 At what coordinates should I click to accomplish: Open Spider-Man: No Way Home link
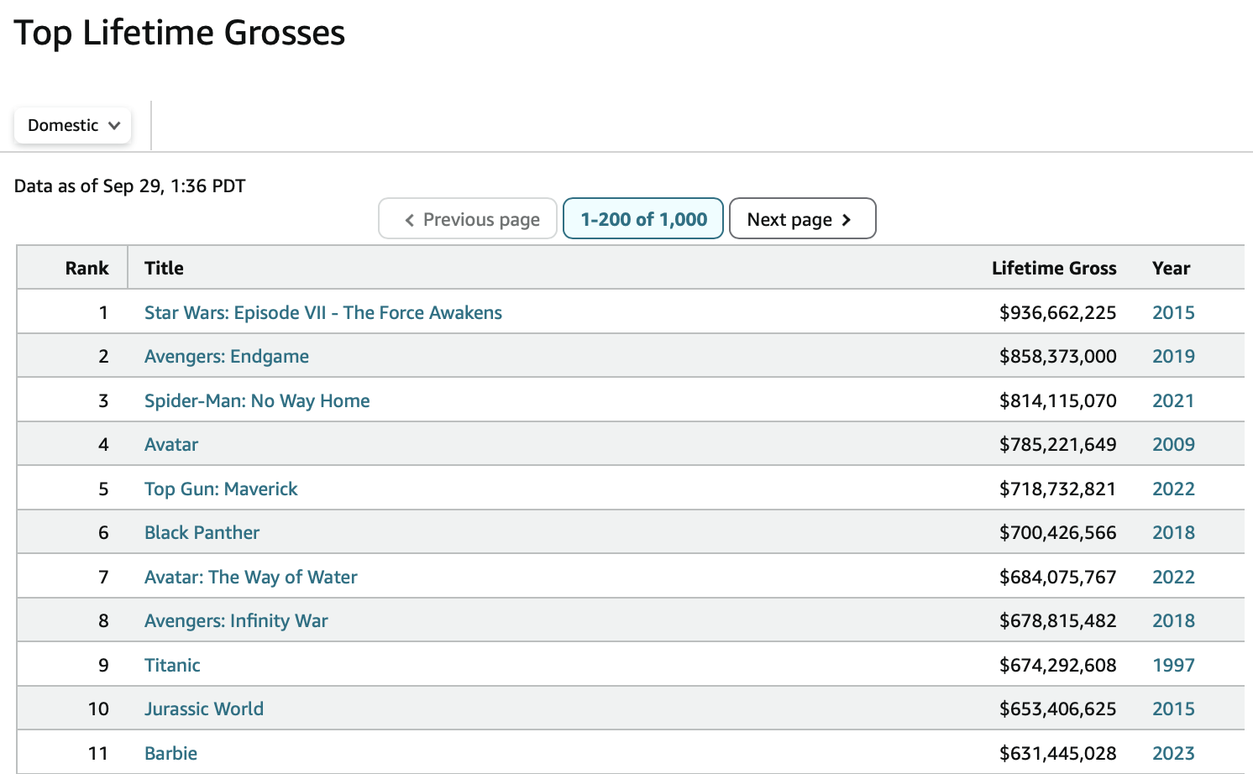click(257, 401)
